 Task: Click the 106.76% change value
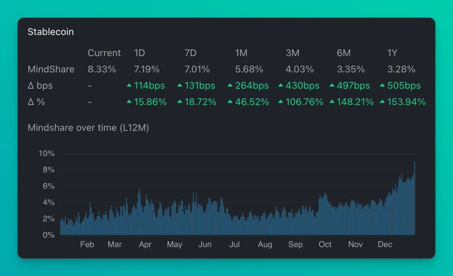305,102
